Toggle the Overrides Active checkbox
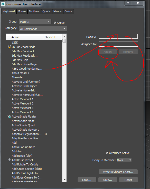 point(107,153)
